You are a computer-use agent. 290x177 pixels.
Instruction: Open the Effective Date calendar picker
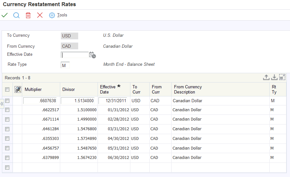click(x=92, y=55)
